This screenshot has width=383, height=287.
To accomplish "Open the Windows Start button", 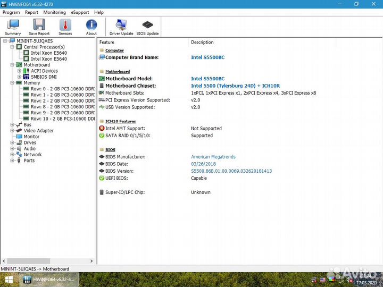I will (9, 280).
